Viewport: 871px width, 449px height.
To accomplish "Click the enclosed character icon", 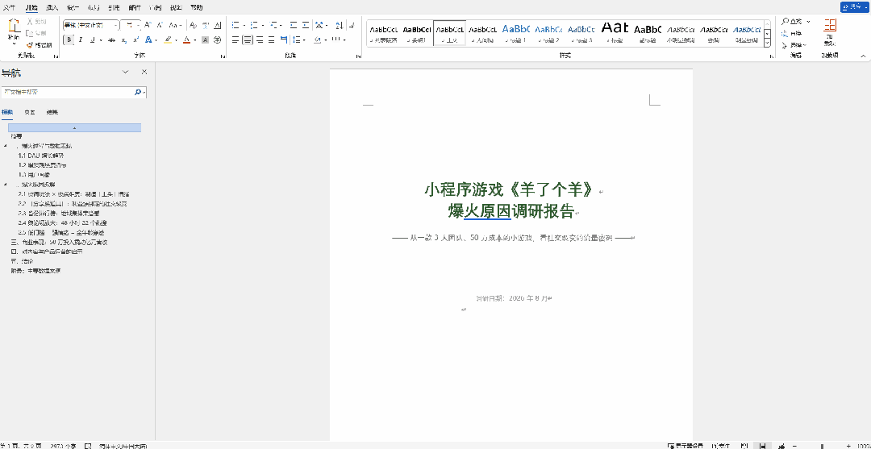I will pos(217,40).
